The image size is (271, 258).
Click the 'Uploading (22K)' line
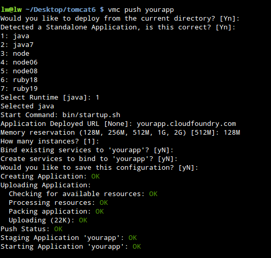coord(48,220)
